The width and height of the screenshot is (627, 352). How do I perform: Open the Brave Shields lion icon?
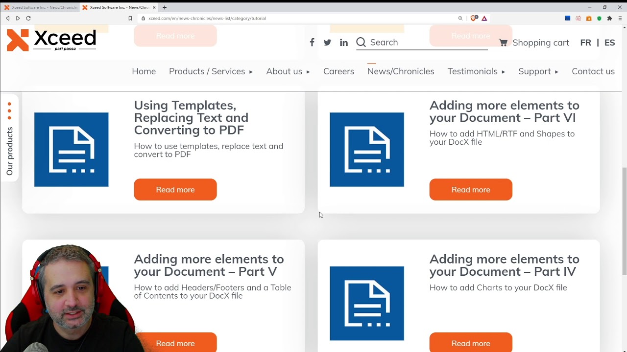click(x=474, y=18)
